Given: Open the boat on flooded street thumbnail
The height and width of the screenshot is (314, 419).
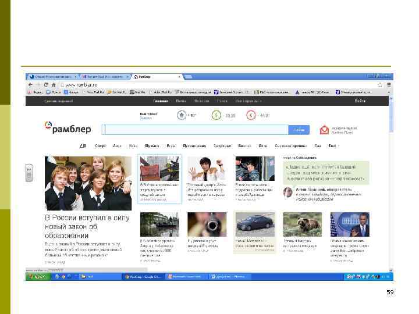Looking at the screenshot, I should coord(159,224).
